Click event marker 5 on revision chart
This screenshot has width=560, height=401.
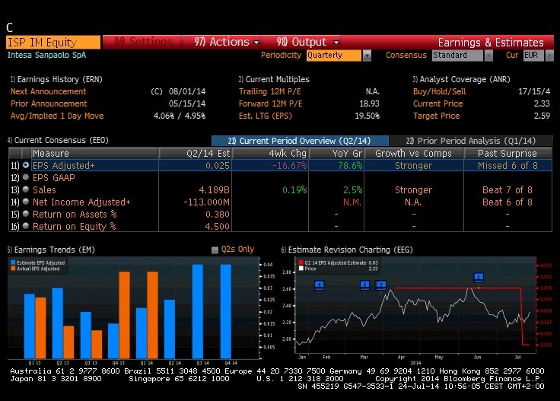tap(364, 285)
